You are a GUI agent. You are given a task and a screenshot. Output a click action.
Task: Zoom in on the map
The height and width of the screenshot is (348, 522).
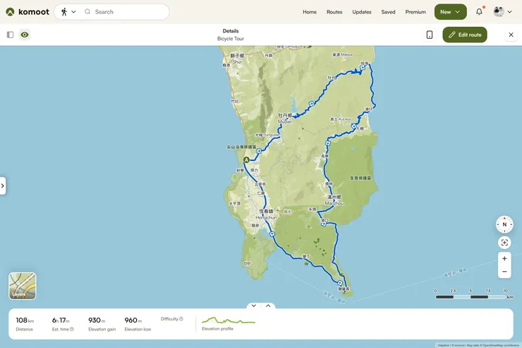tap(504, 258)
